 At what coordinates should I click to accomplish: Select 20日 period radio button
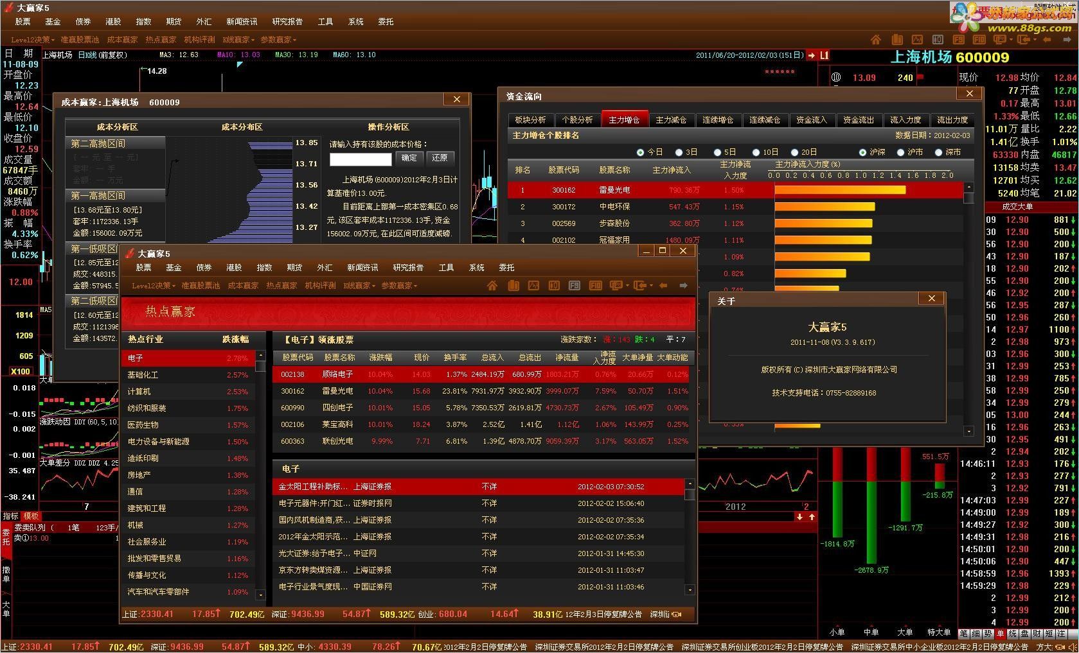(794, 152)
